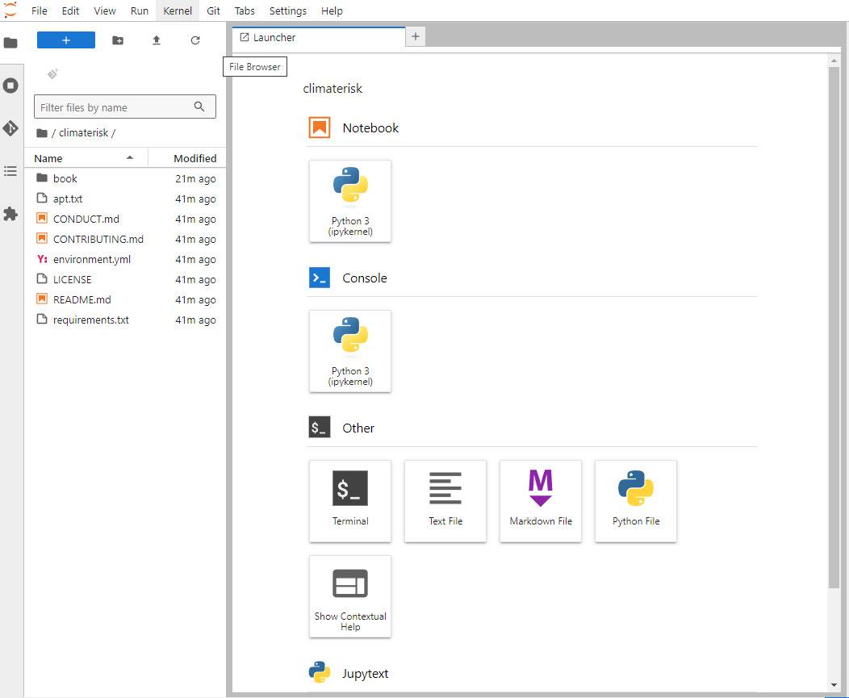Open the Settings menu
The width and height of the screenshot is (849, 698).
pyautogui.click(x=287, y=10)
